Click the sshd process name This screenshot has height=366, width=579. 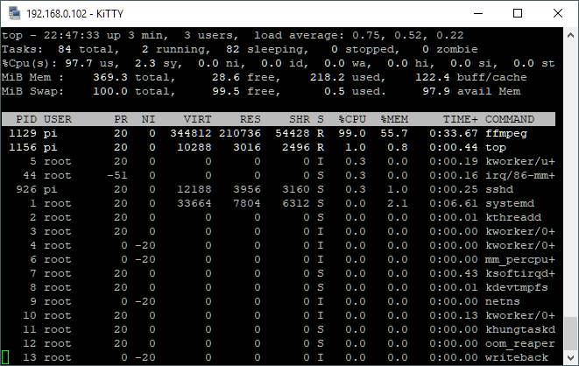tap(499, 189)
